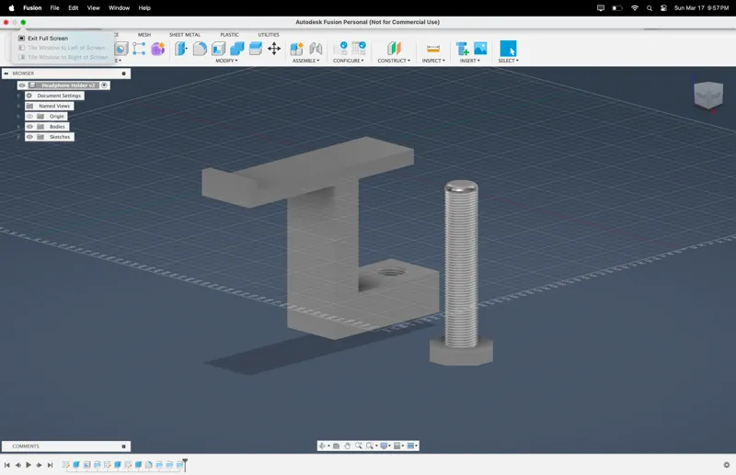
Task: Create a New Component from Assemble
Action: click(x=296, y=49)
